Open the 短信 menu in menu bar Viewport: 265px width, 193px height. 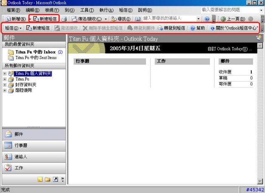[126, 10]
